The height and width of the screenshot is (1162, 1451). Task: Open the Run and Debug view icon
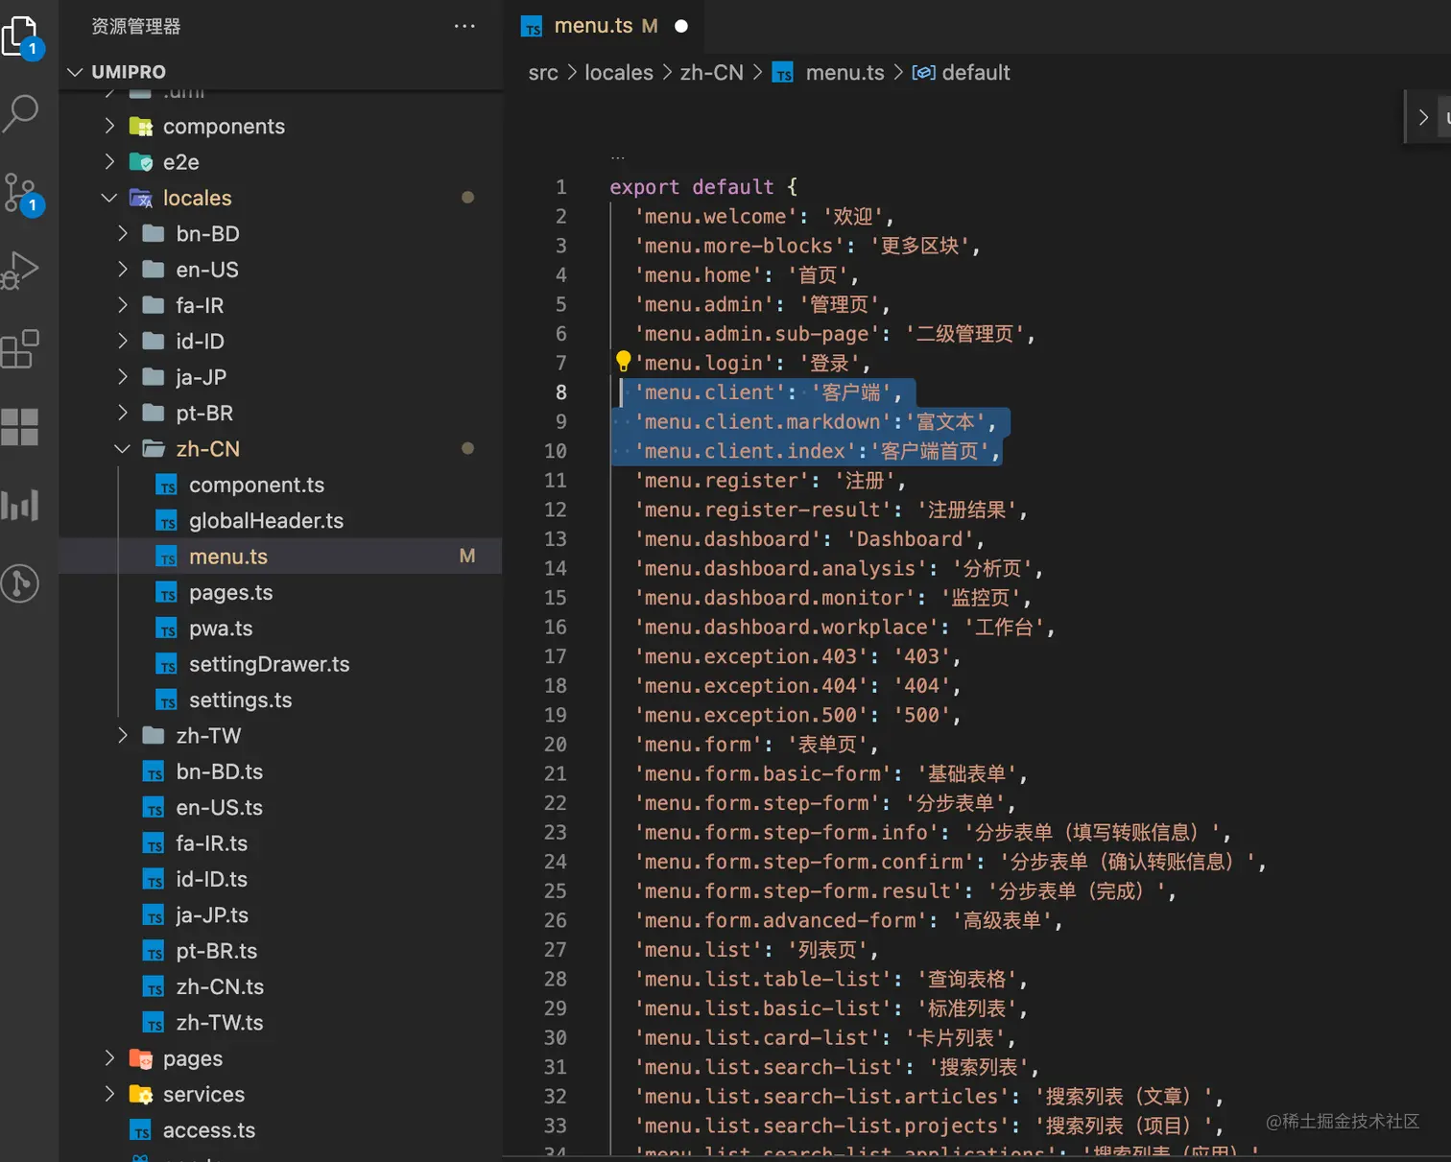(x=21, y=270)
